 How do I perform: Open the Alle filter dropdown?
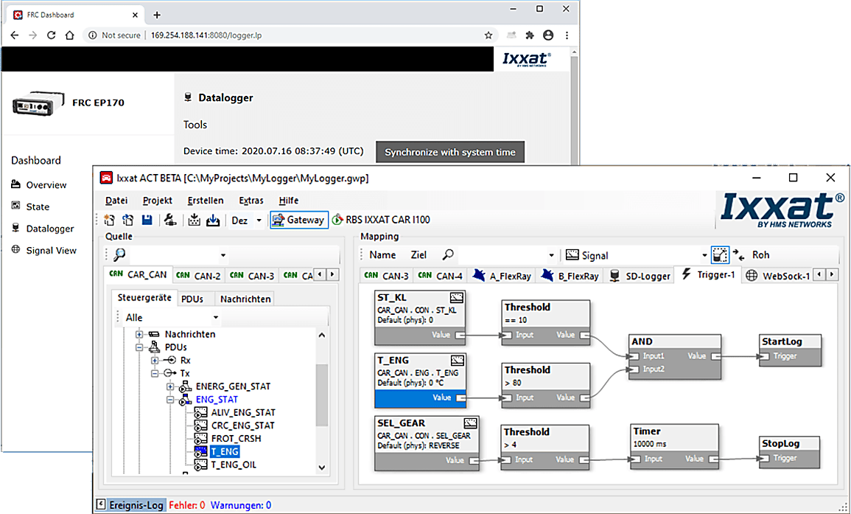pos(215,317)
